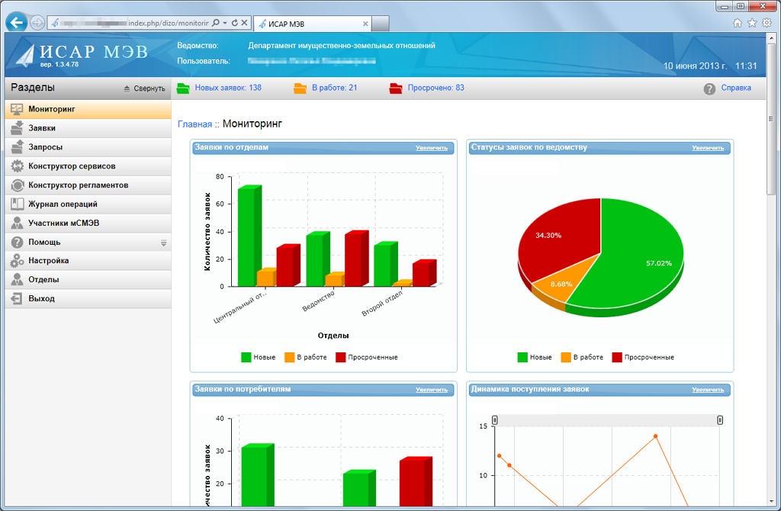Click the right range handle on dynamics chart
This screenshot has width=781, height=511.
(x=720, y=420)
